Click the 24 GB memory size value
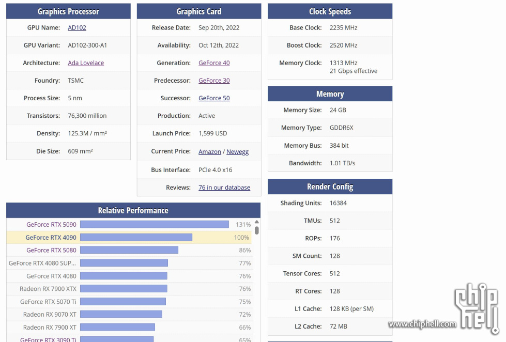 pyautogui.click(x=338, y=110)
